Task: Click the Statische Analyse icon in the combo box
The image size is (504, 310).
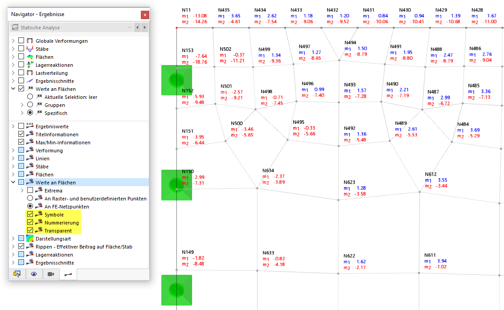Action: click(15, 27)
